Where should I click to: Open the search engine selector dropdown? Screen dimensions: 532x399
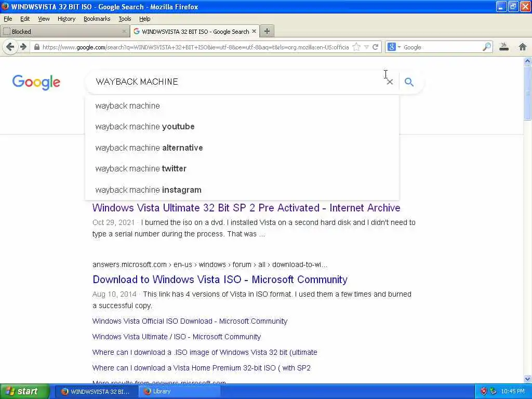click(394, 47)
